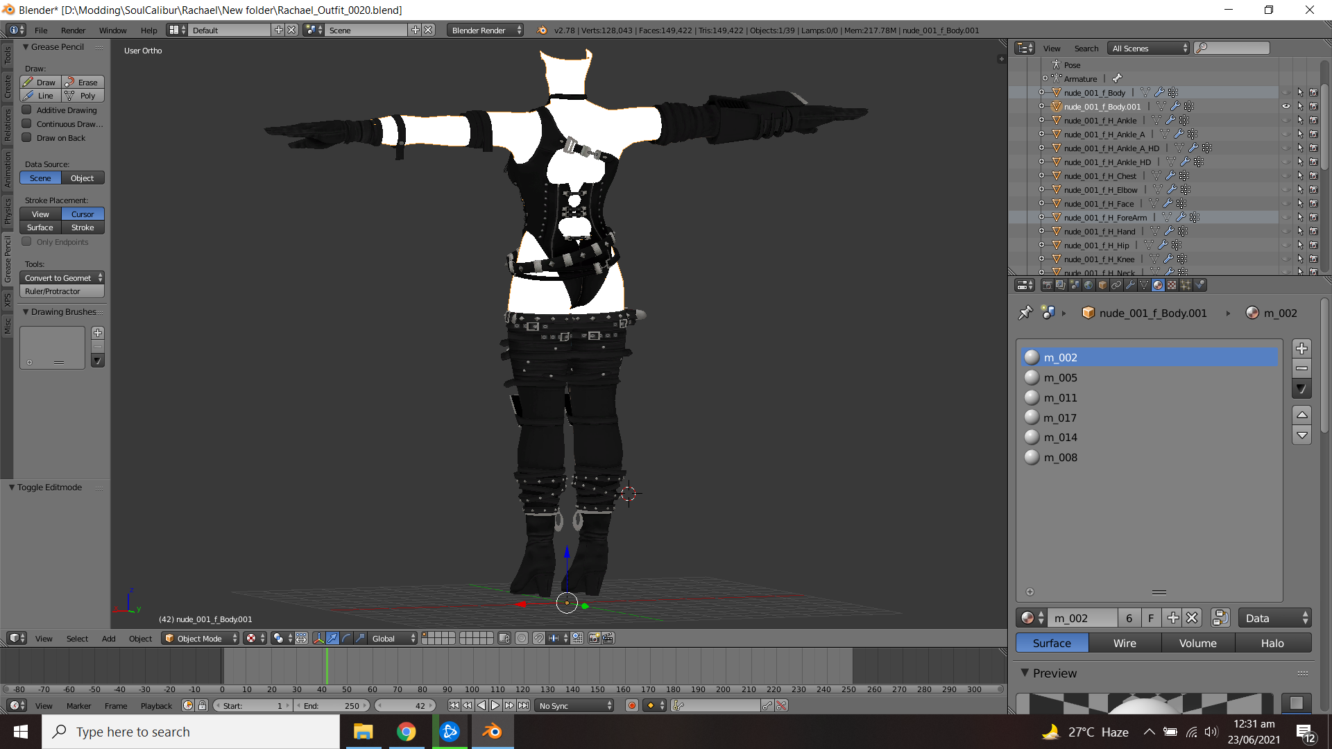Collapse the Grease Pencil panel
Image resolution: width=1332 pixels, height=749 pixels.
point(26,46)
